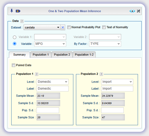Viewport: 149px width, 136px height.
Task: Check the Paired Data checkbox
Action: coord(13,65)
